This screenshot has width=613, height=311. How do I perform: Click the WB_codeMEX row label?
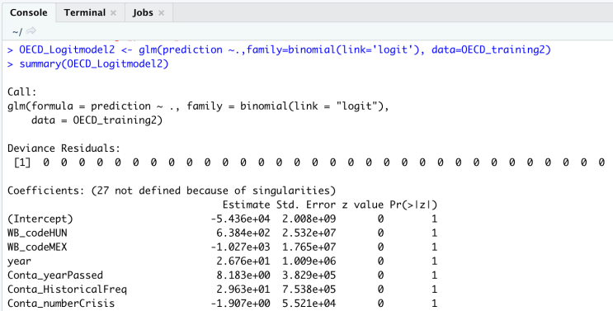point(37,247)
